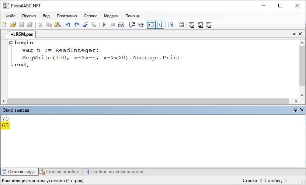Image resolution: width=306 pixels, height=185 pixels.
Task: Stop the program with the square icon
Action: click(x=113, y=25)
